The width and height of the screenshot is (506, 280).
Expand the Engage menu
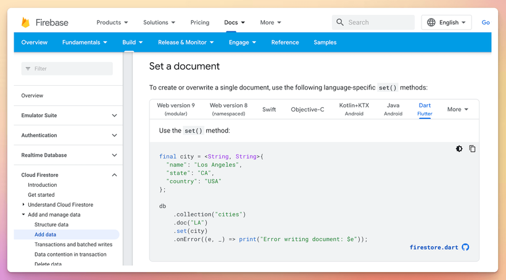pyautogui.click(x=243, y=43)
